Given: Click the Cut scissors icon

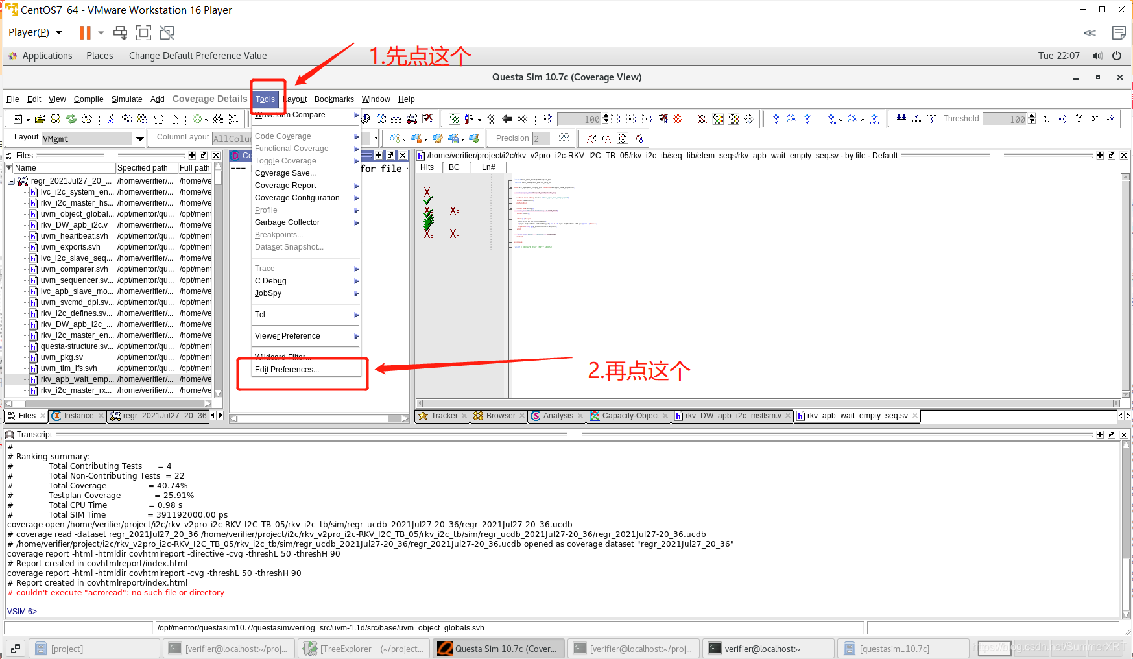Looking at the screenshot, I should pos(111,119).
